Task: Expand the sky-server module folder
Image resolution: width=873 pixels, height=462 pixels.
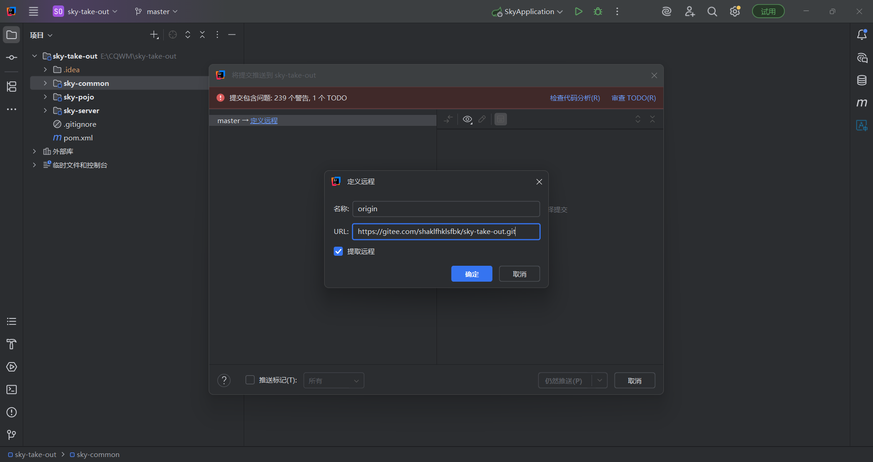Action: (45, 110)
